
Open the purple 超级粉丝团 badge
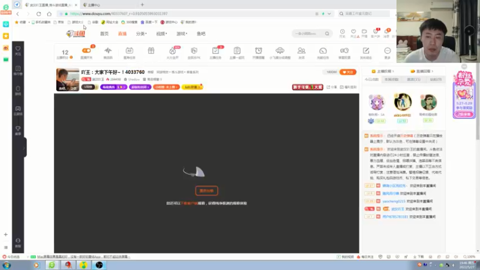(140, 87)
